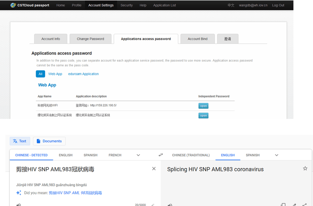Save translation with the star icon
313x206 pixels.
[305, 168]
